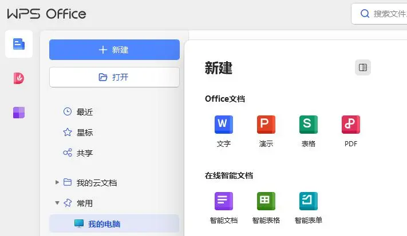Select the 常用 pinned section
The width and height of the screenshot is (407, 236).
(85, 203)
